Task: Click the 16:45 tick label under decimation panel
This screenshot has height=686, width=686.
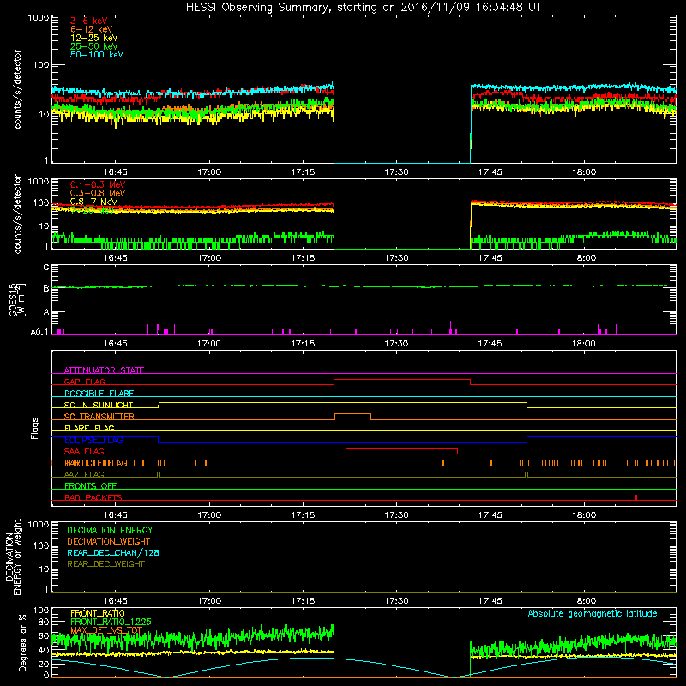Action: (116, 601)
